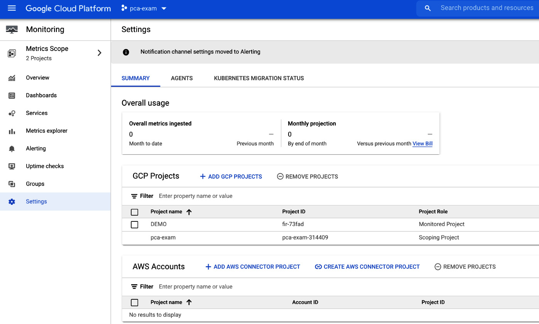The image size is (539, 324).
Task: Click Create AWS Connector Project button
Action: coord(367,267)
